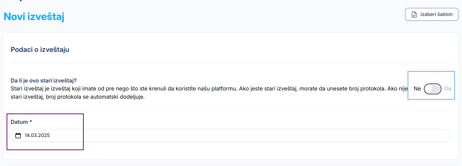
Task: Click the required asterisk next to Datum
Action: (31, 122)
